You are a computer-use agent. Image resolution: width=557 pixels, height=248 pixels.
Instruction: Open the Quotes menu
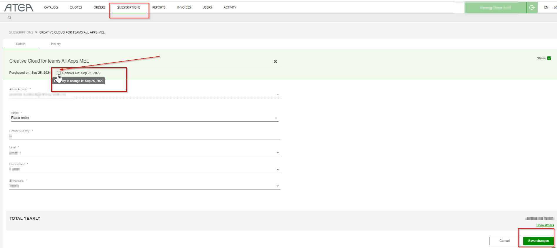[x=76, y=7]
